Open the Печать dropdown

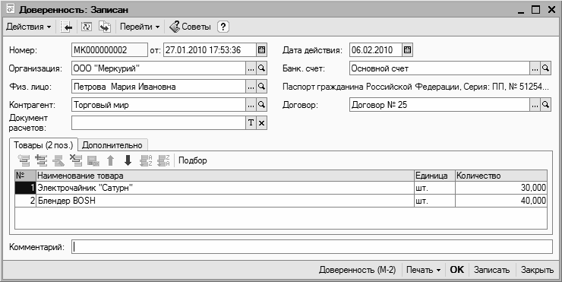[x=423, y=270]
